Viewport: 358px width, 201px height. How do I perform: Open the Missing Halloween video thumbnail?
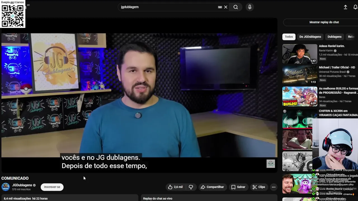(x=297, y=161)
